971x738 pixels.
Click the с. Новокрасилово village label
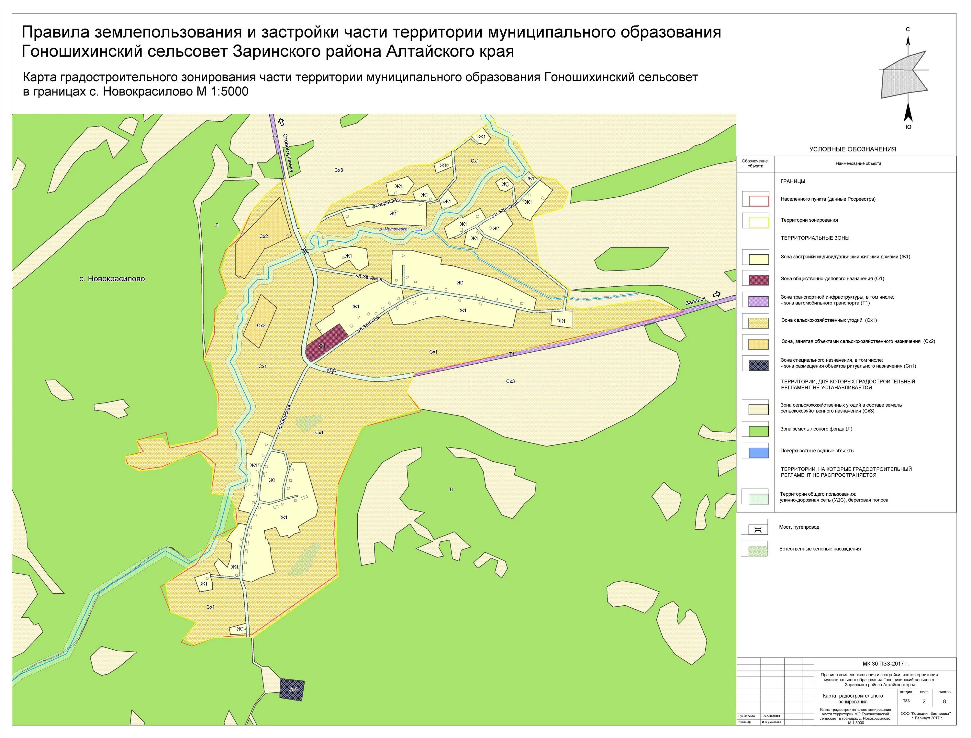point(112,279)
